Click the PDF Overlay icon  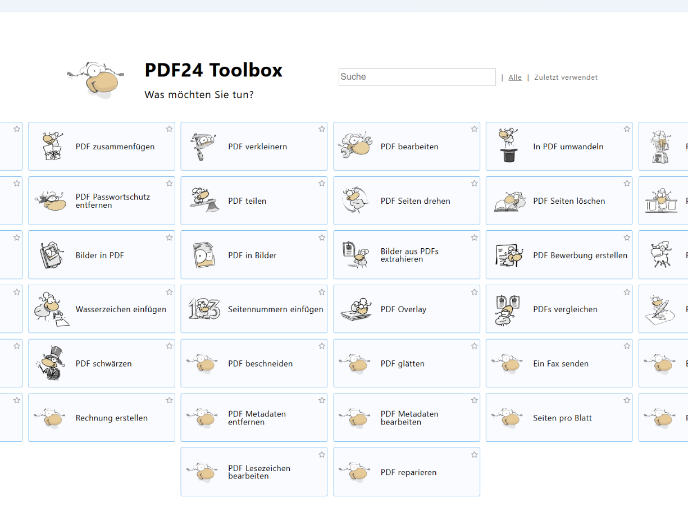click(x=356, y=309)
